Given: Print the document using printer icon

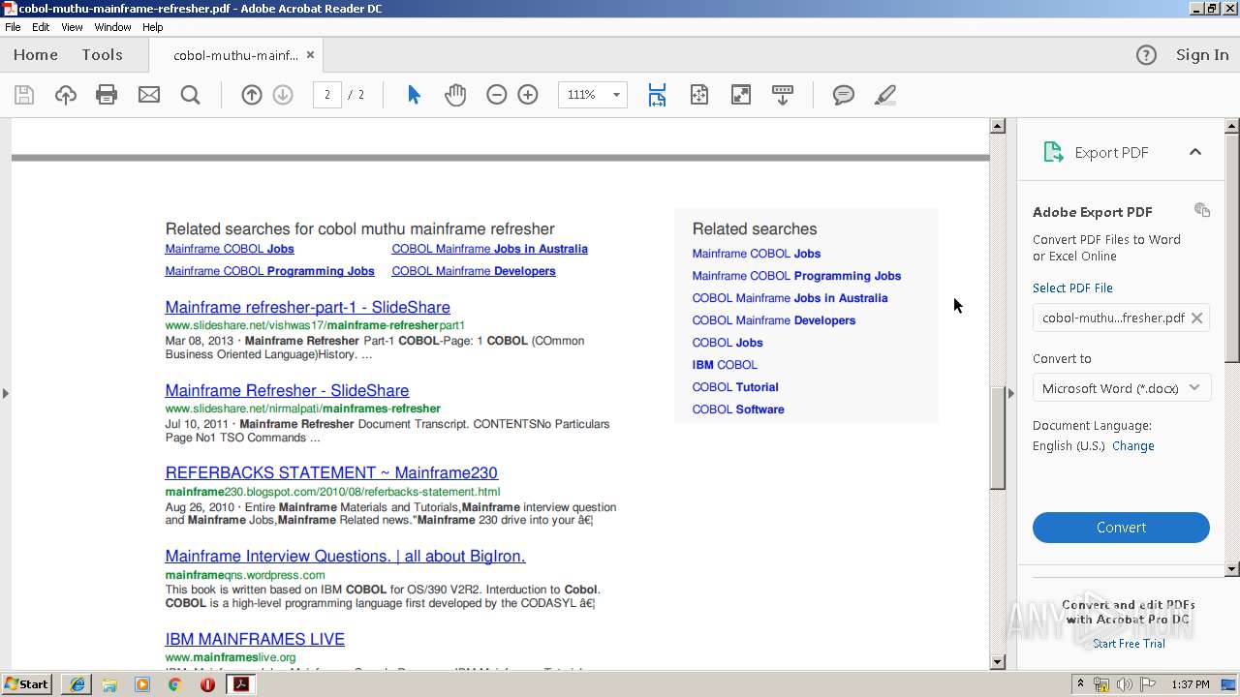Looking at the screenshot, I should click(107, 95).
